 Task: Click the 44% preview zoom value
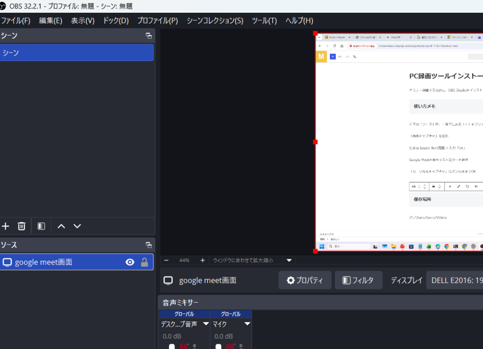(x=184, y=261)
